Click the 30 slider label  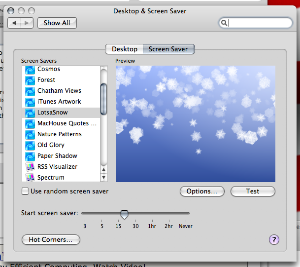tap(135, 226)
